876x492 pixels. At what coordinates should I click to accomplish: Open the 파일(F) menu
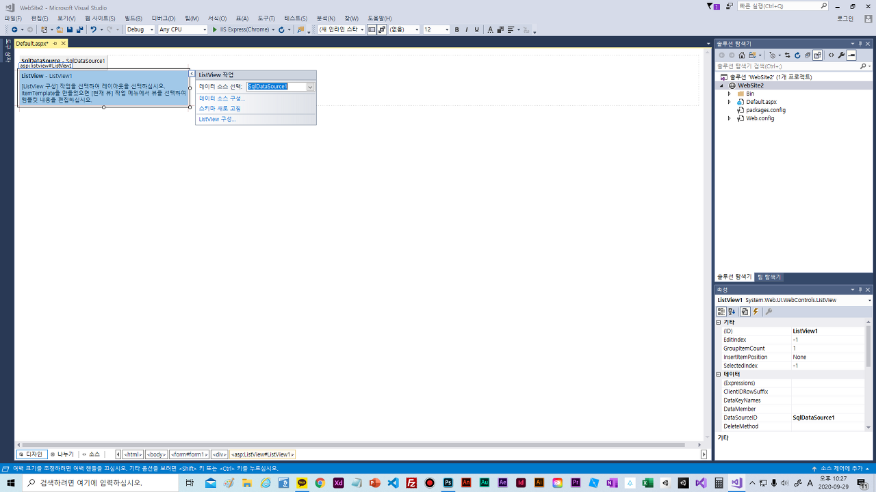(13, 18)
